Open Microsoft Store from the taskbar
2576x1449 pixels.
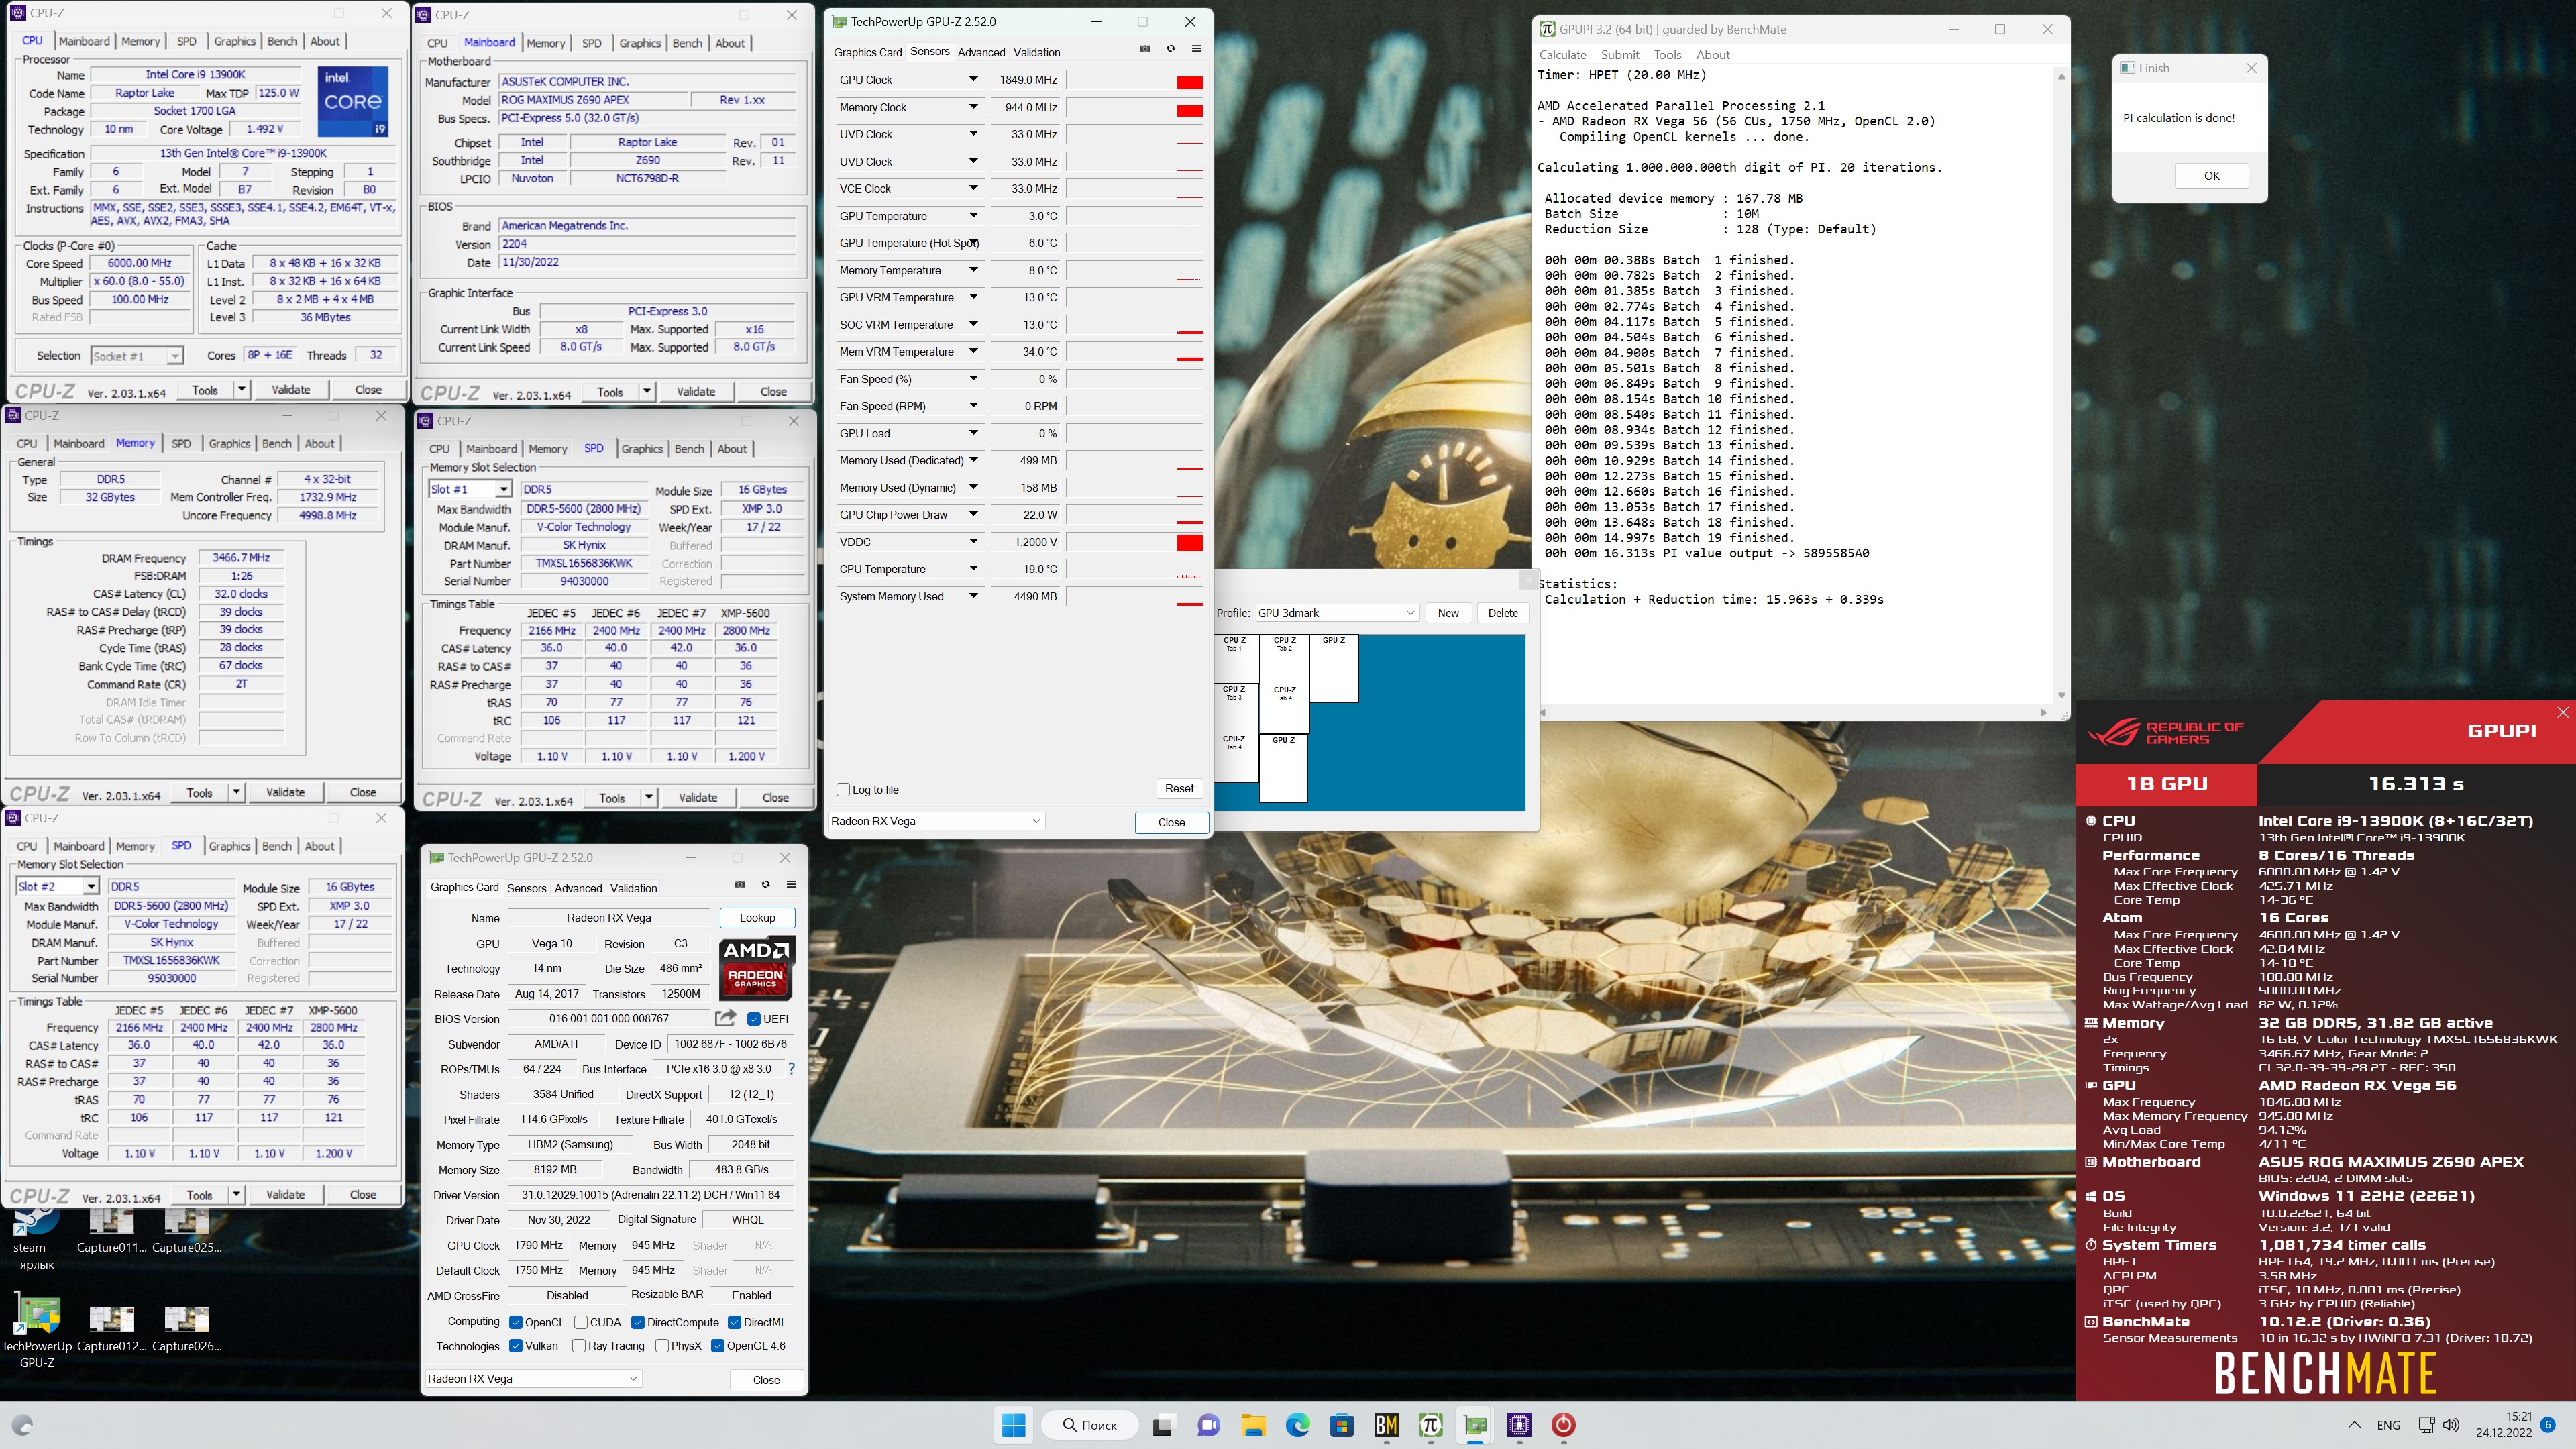click(x=1341, y=1425)
